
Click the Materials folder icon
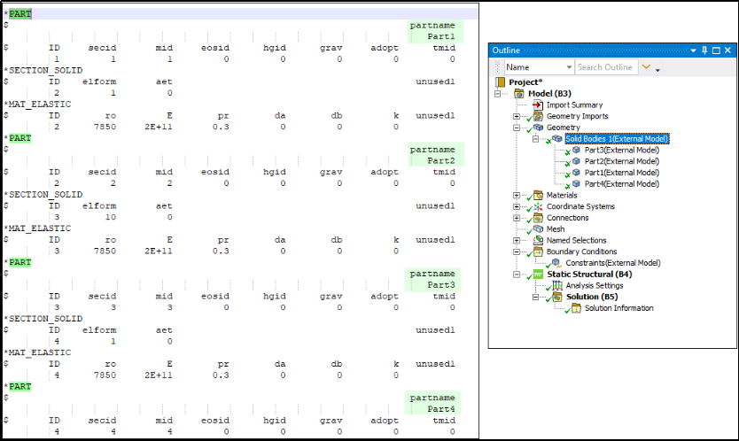[538, 196]
